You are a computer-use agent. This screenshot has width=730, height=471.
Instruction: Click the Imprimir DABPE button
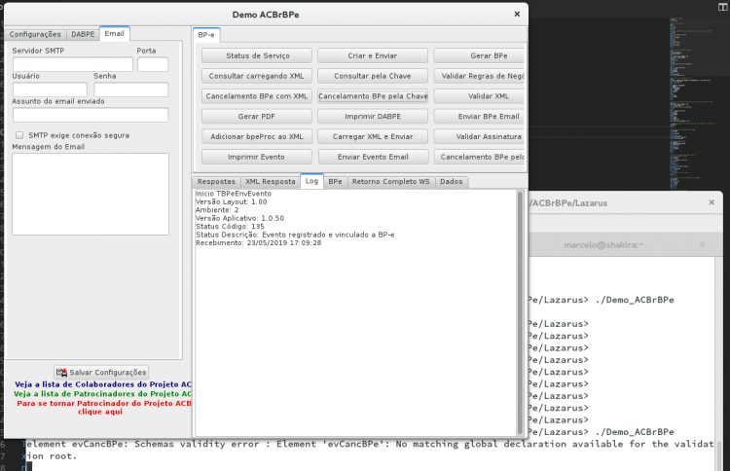coord(373,117)
